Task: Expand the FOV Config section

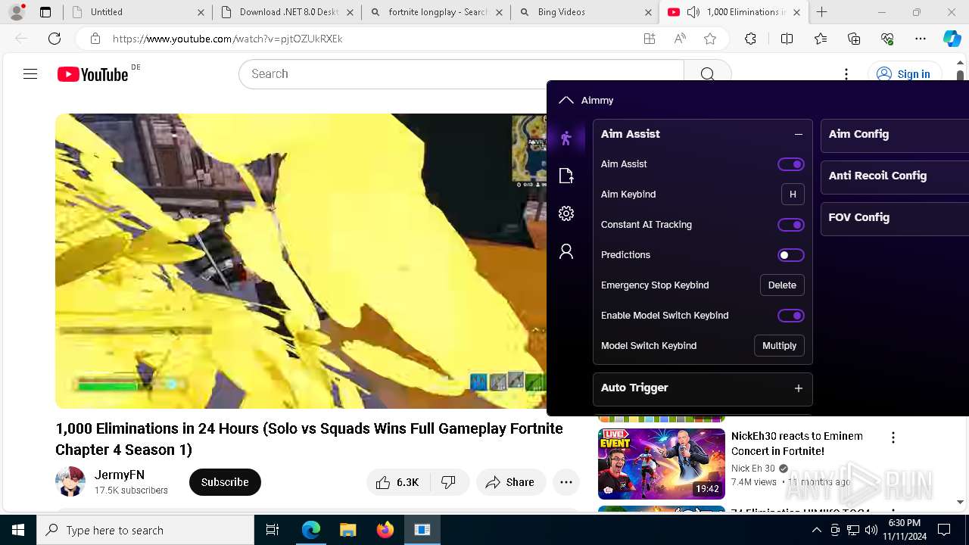Action: coord(895,218)
